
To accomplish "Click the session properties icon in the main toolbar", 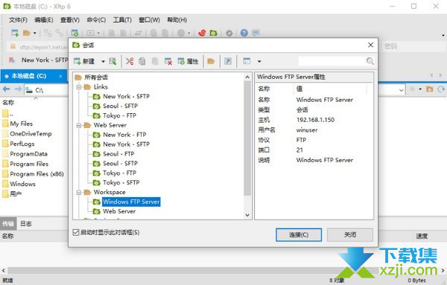I will coord(74,33).
